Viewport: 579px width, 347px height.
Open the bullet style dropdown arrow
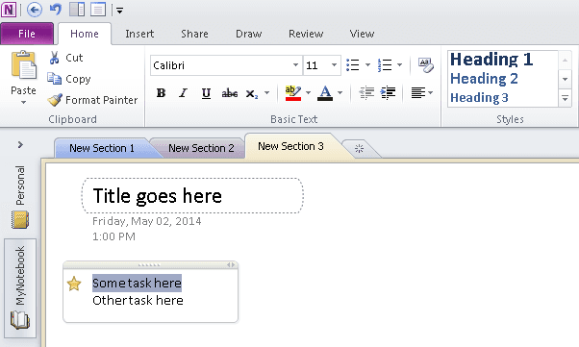pyautogui.click(x=367, y=65)
